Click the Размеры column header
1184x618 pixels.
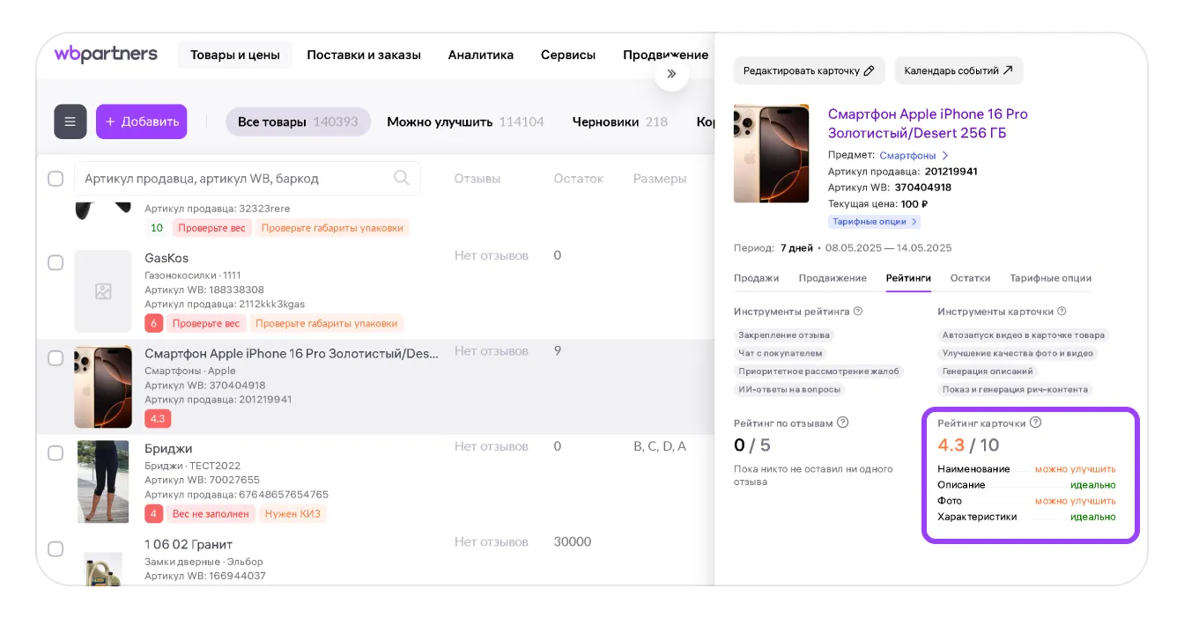[660, 179]
